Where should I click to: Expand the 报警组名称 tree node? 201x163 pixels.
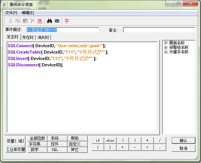[x=166, y=47]
